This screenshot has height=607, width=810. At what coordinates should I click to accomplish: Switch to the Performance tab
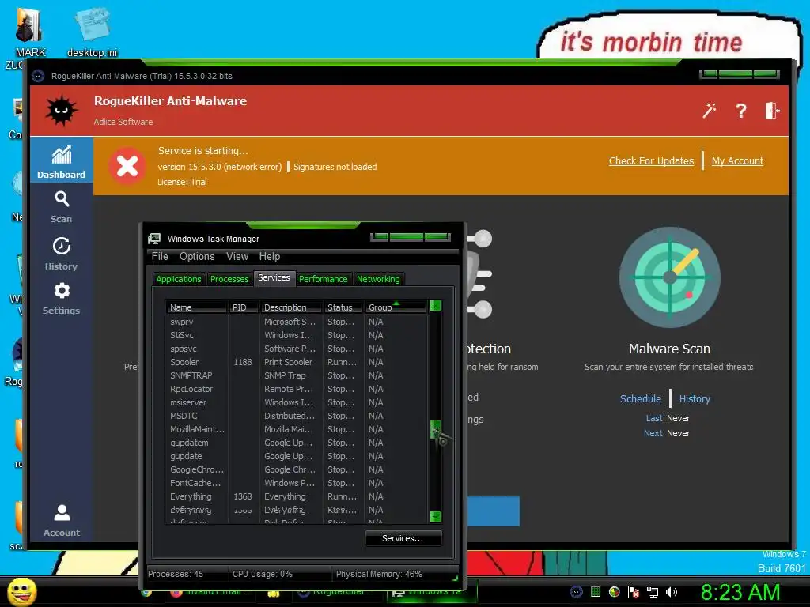[x=323, y=279]
